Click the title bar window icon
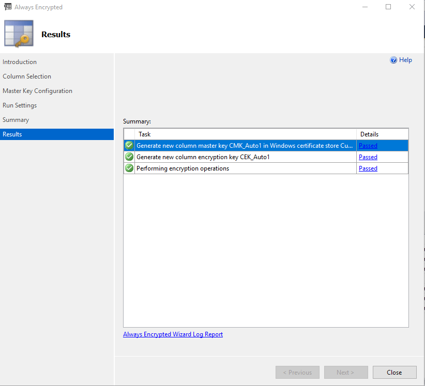 7,7
